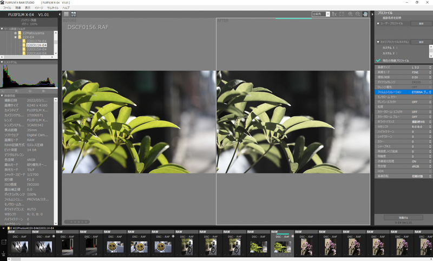Collapse the source image folder section
Viewport: 433px width, 261px height.
click(x=2, y=29)
